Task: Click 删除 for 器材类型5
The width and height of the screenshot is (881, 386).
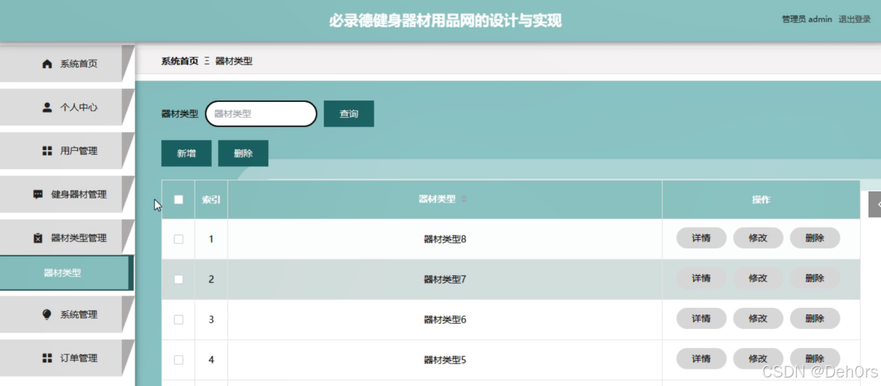Action: click(x=815, y=358)
